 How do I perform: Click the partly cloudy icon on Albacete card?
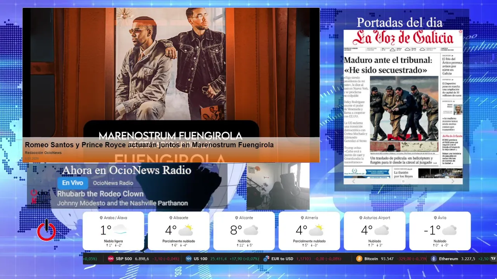tap(186, 230)
